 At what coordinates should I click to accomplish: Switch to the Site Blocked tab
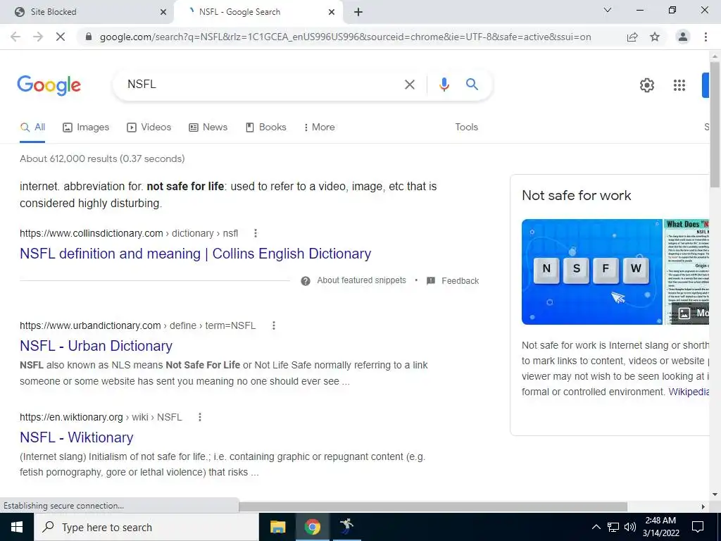pyautogui.click(x=86, y=12)
